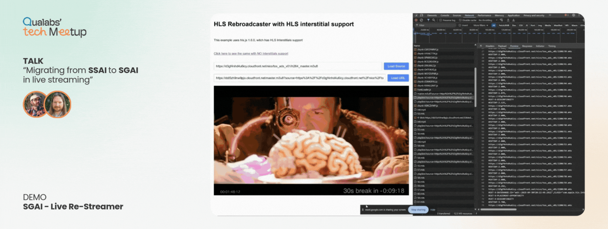Open DevTools settings gear
Viewport: 608px width, 229px height.
point(573,15)
